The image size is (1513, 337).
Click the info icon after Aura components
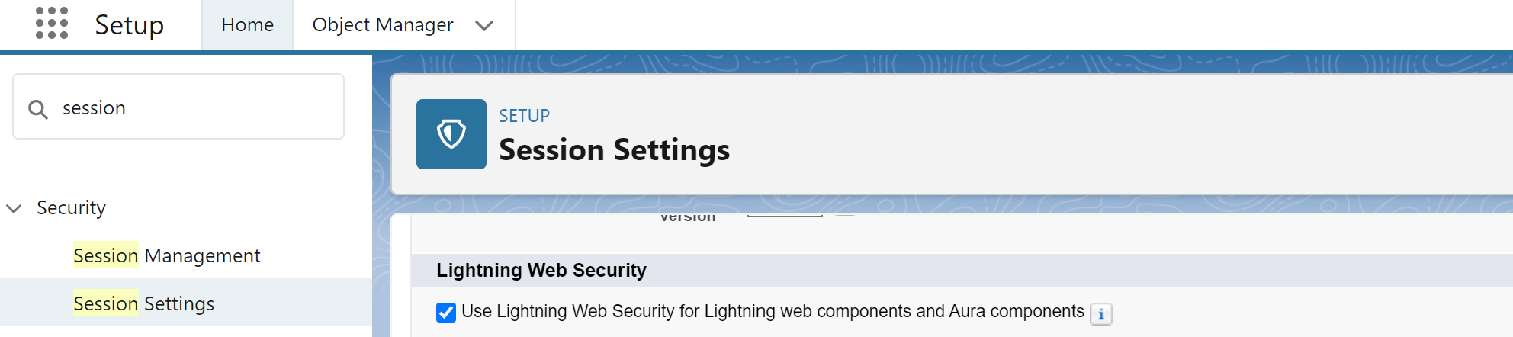click(1100, 314)
